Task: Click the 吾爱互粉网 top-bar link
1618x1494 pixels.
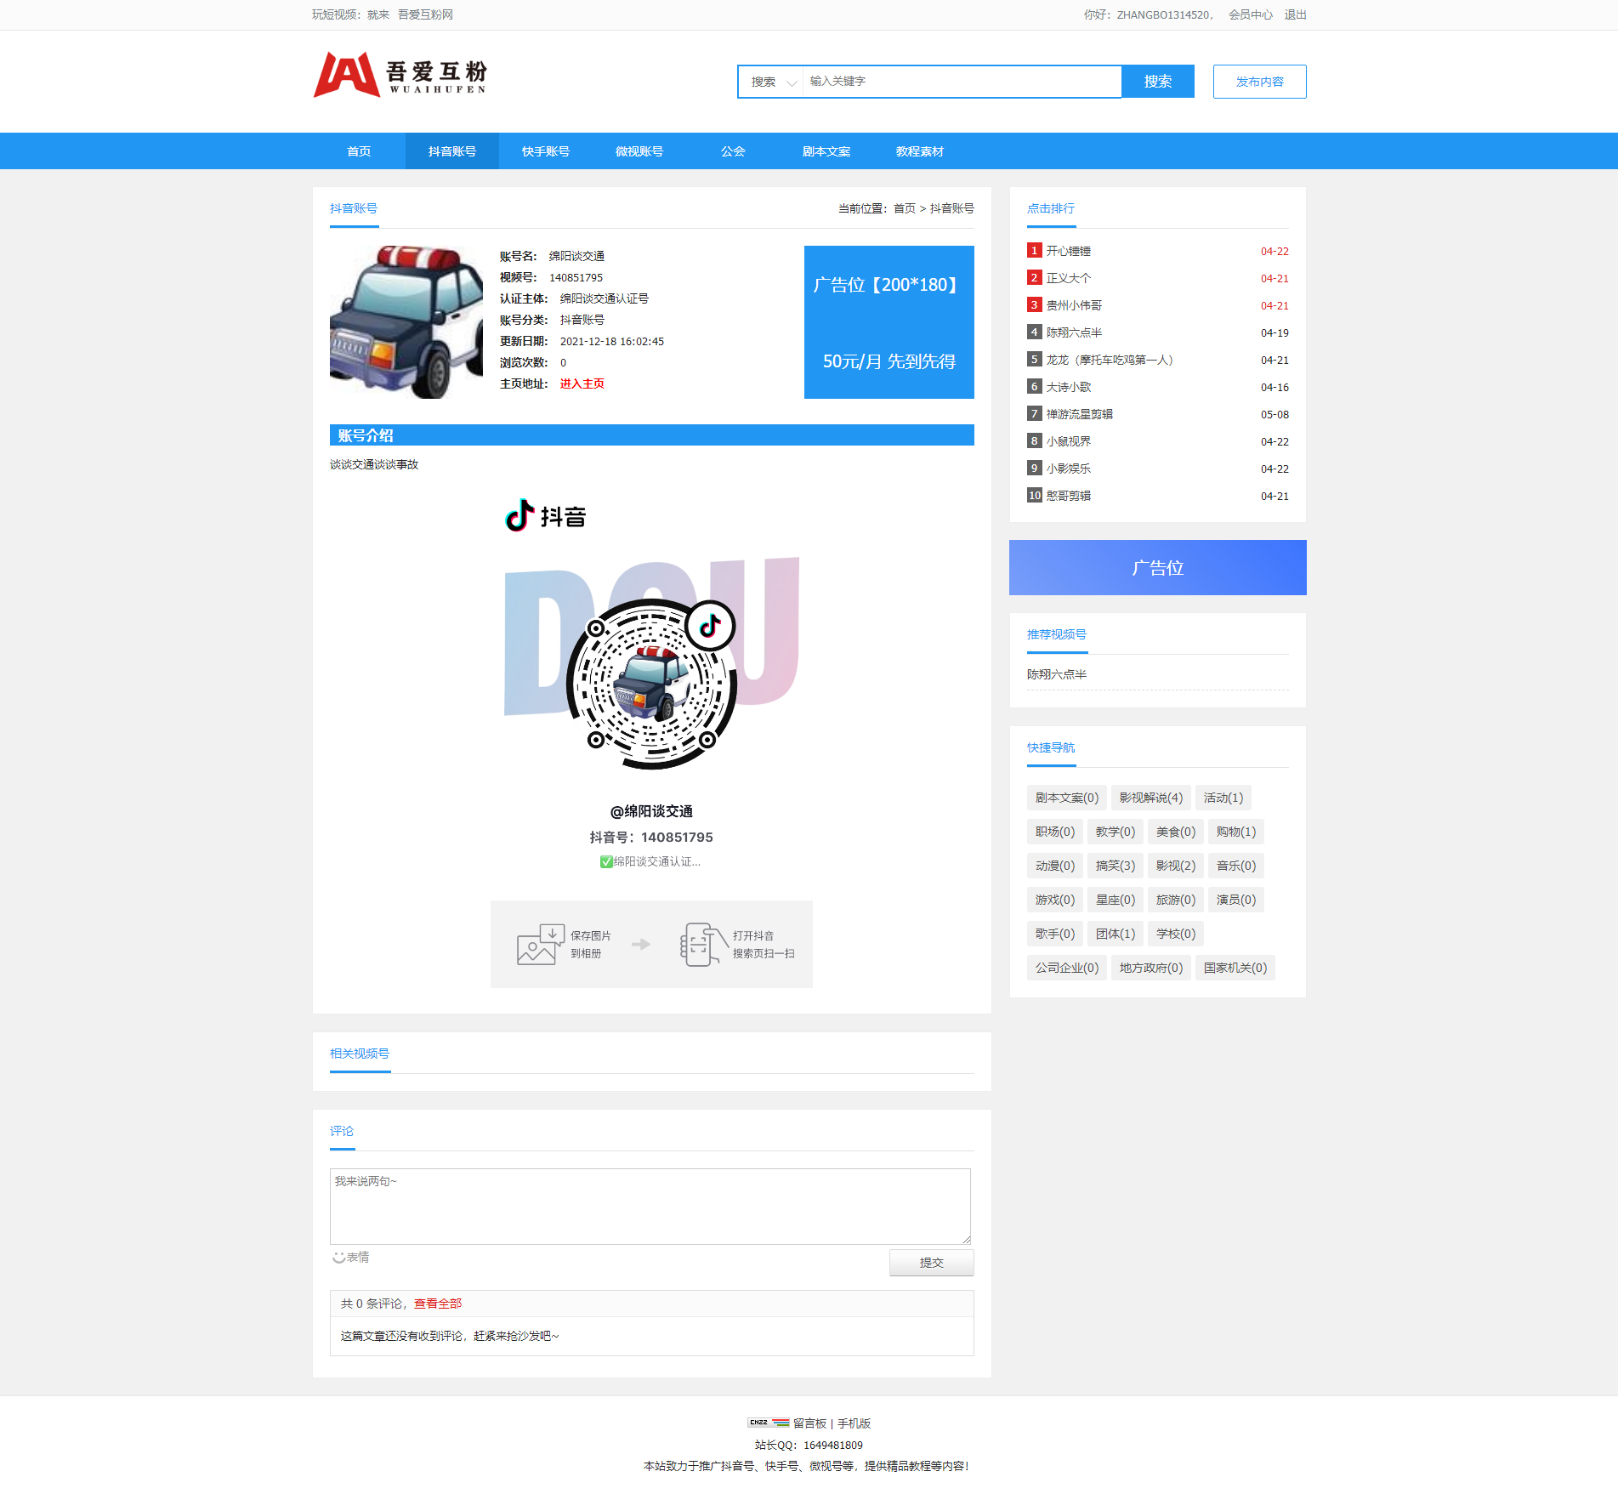Action: pyautogui.click(x=425, y=14)
